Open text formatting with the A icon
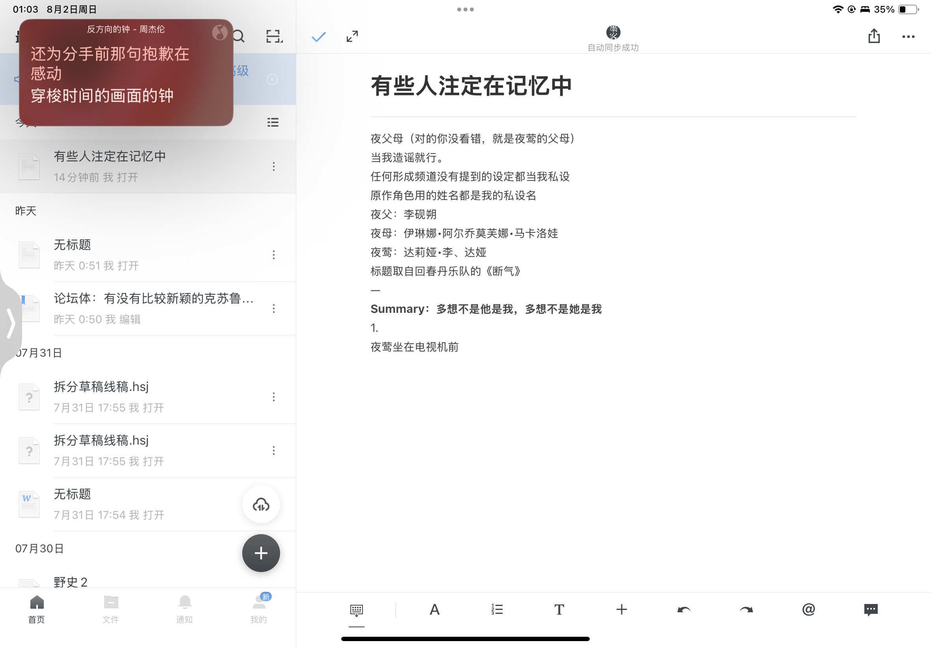The height and width of the screenshot is (647, 931). click(434, 610)
